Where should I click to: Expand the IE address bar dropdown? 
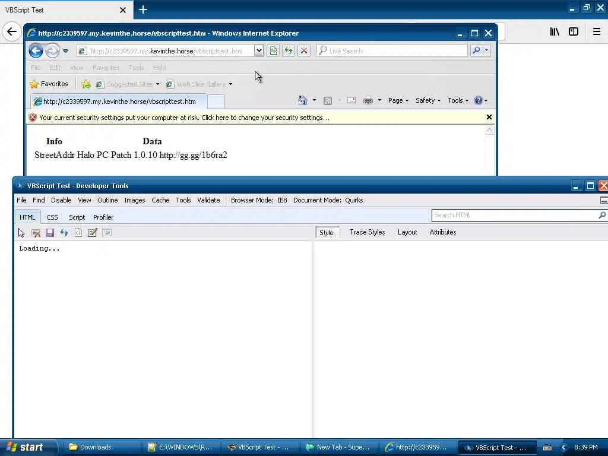pyautogui.click(x=259, y=51)
